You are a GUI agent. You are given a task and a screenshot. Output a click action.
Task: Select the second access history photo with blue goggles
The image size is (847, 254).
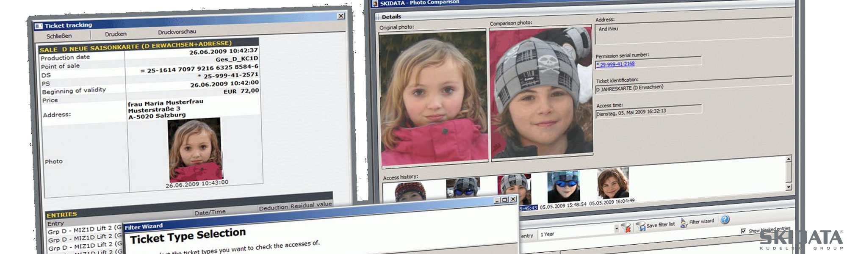463,188
